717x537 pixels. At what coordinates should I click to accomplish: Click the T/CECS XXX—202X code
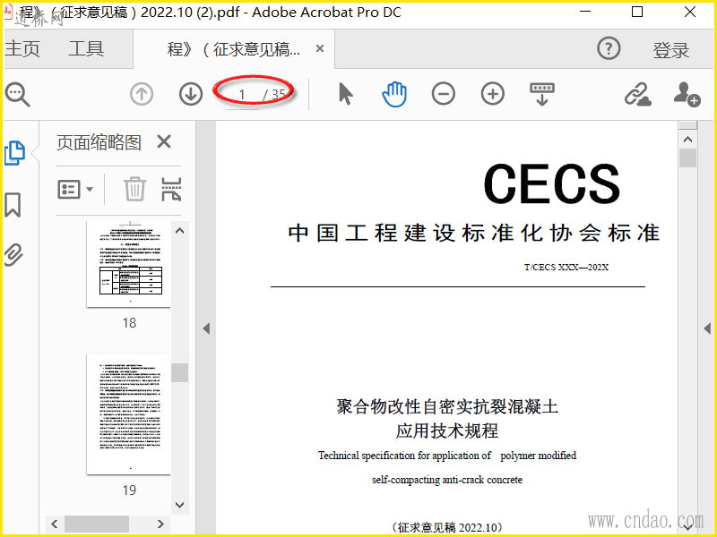566,267
